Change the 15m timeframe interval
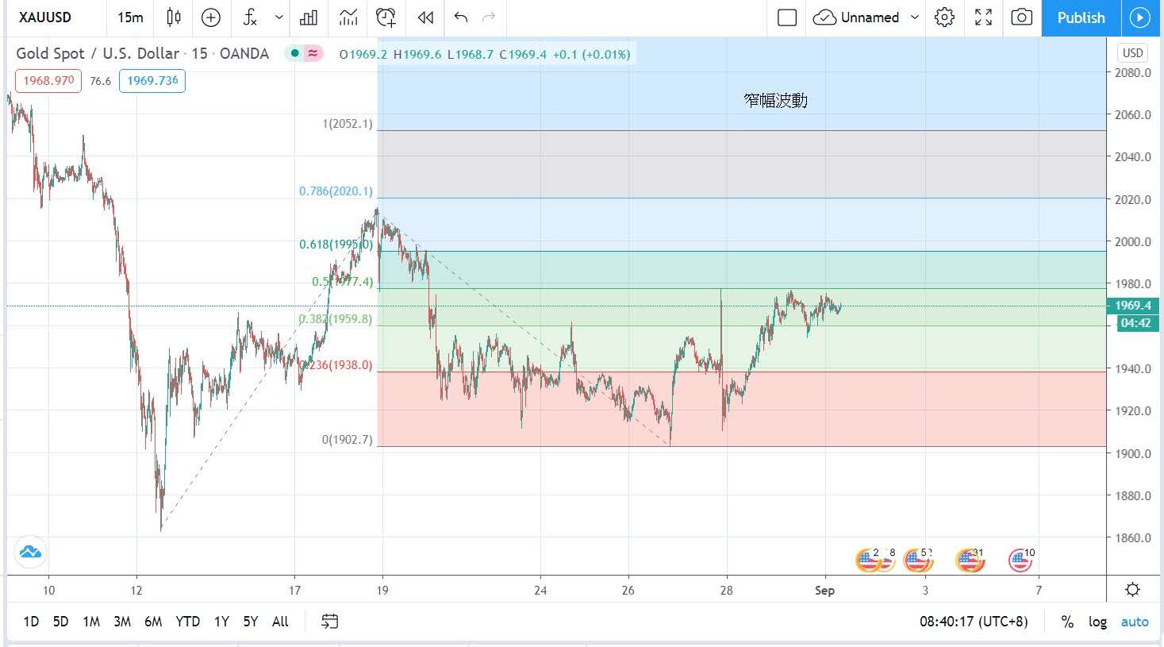The width and height of the screenshot is (1164, 647). pyautogui.click(x=130, y=17)
